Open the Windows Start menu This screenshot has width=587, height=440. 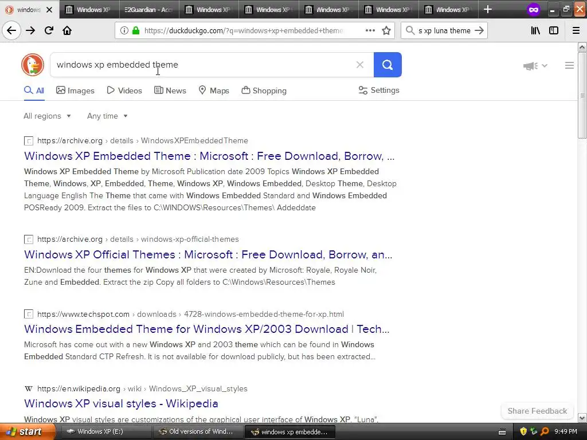click(28, 432)
